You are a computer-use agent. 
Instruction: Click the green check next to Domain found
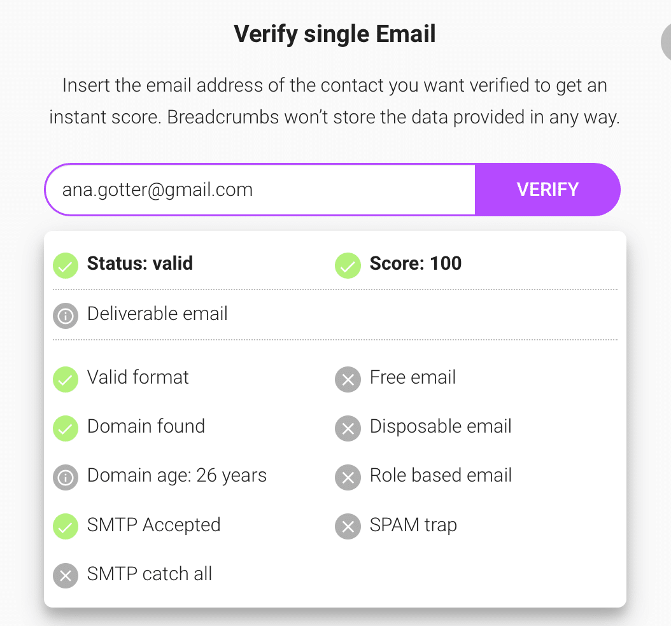[66, 428]
